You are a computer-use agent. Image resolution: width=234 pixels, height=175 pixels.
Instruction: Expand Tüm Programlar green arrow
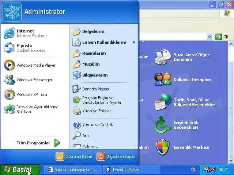point(57,143)
